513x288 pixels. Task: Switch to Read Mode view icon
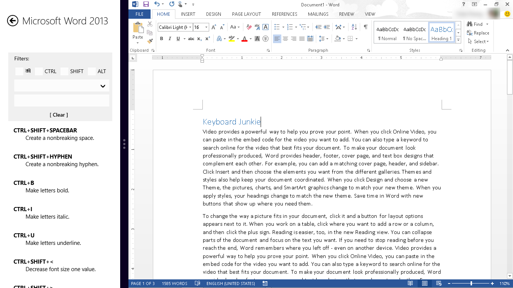point(410,283)
